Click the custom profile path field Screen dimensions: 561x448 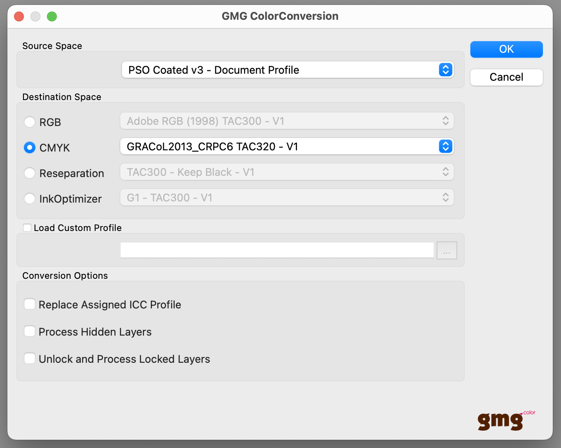tap(277, 250)
